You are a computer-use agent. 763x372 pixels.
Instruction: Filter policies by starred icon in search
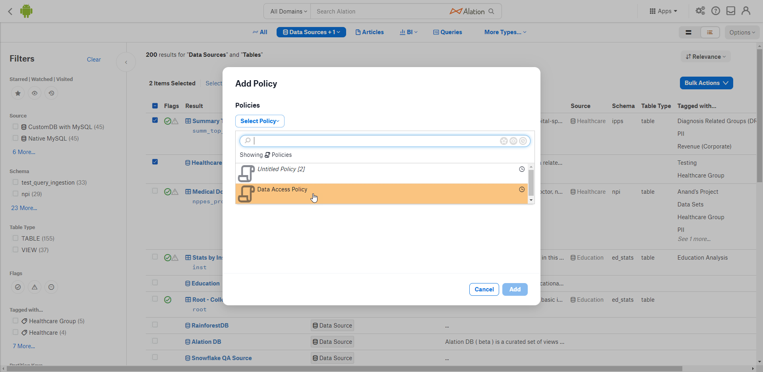coord(504,141)
